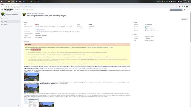Click the browser back arrow
This screenshot has height=107, width=191.
(1, 7)
